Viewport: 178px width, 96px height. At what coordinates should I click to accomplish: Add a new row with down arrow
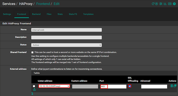pos(32,93)
